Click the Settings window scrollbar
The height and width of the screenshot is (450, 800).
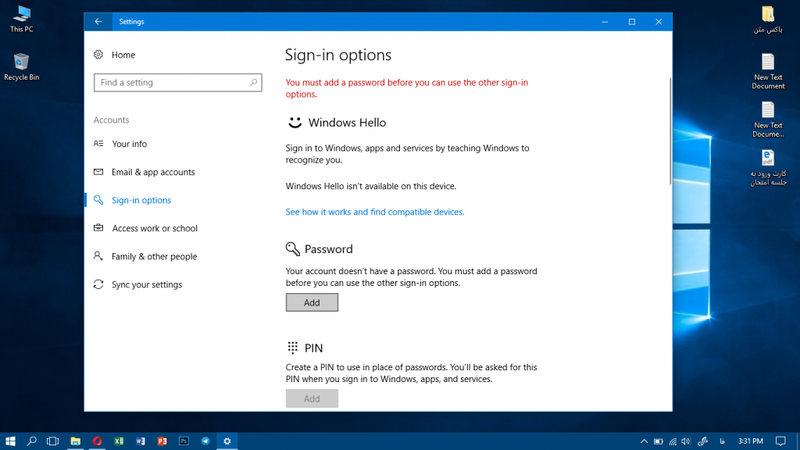670,131
